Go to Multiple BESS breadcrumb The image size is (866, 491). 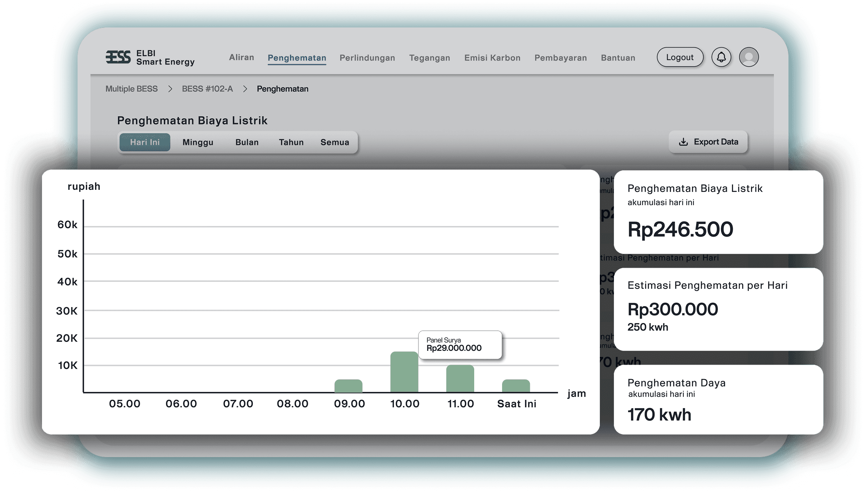(x=131, y=89)
